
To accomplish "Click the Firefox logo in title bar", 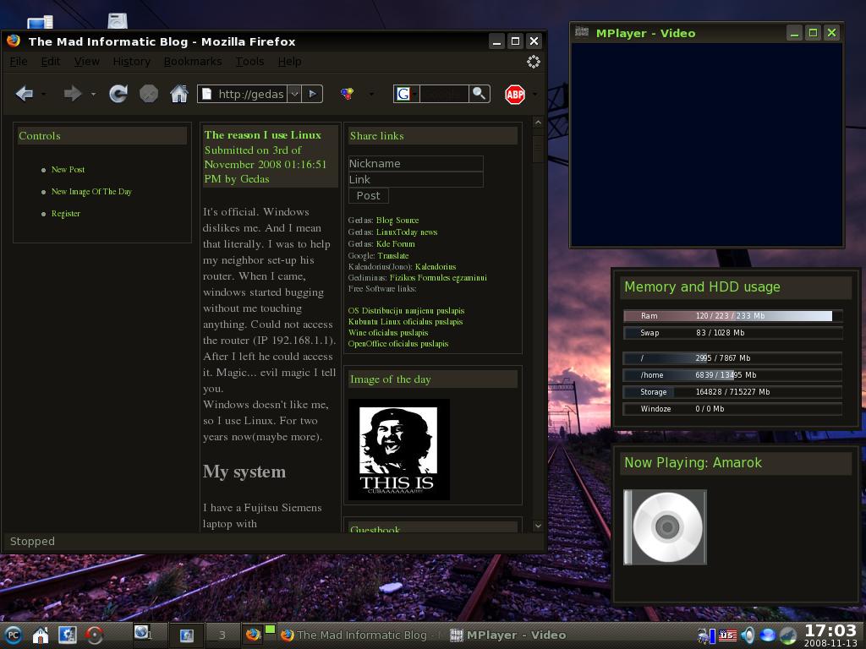I will 14,41.
